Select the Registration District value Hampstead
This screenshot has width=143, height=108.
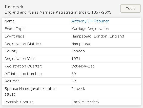(x=81, y=44)
